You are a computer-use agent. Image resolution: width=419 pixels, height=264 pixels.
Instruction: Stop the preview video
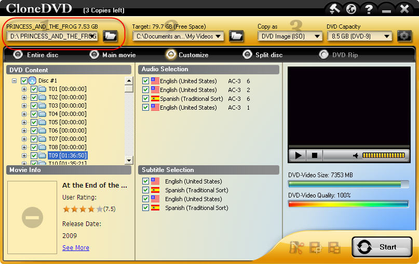pyautogui.click(x=315, y=155)
